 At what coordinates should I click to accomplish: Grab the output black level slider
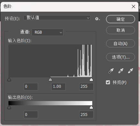click(x=9, y=108)
